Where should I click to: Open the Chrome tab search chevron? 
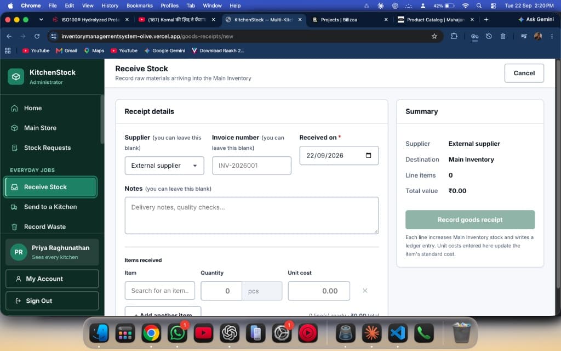pyautogui.click(x=41, y=20)
